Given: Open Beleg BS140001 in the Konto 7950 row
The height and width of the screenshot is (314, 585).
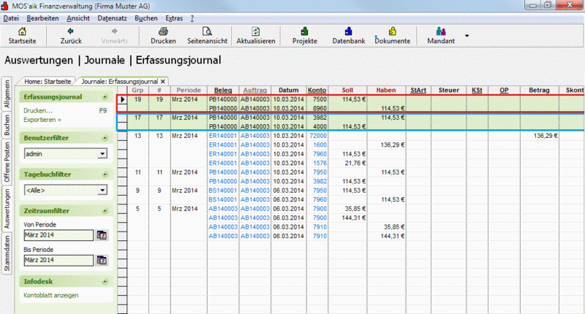Looking at the screenshot, I should [223, 191].
